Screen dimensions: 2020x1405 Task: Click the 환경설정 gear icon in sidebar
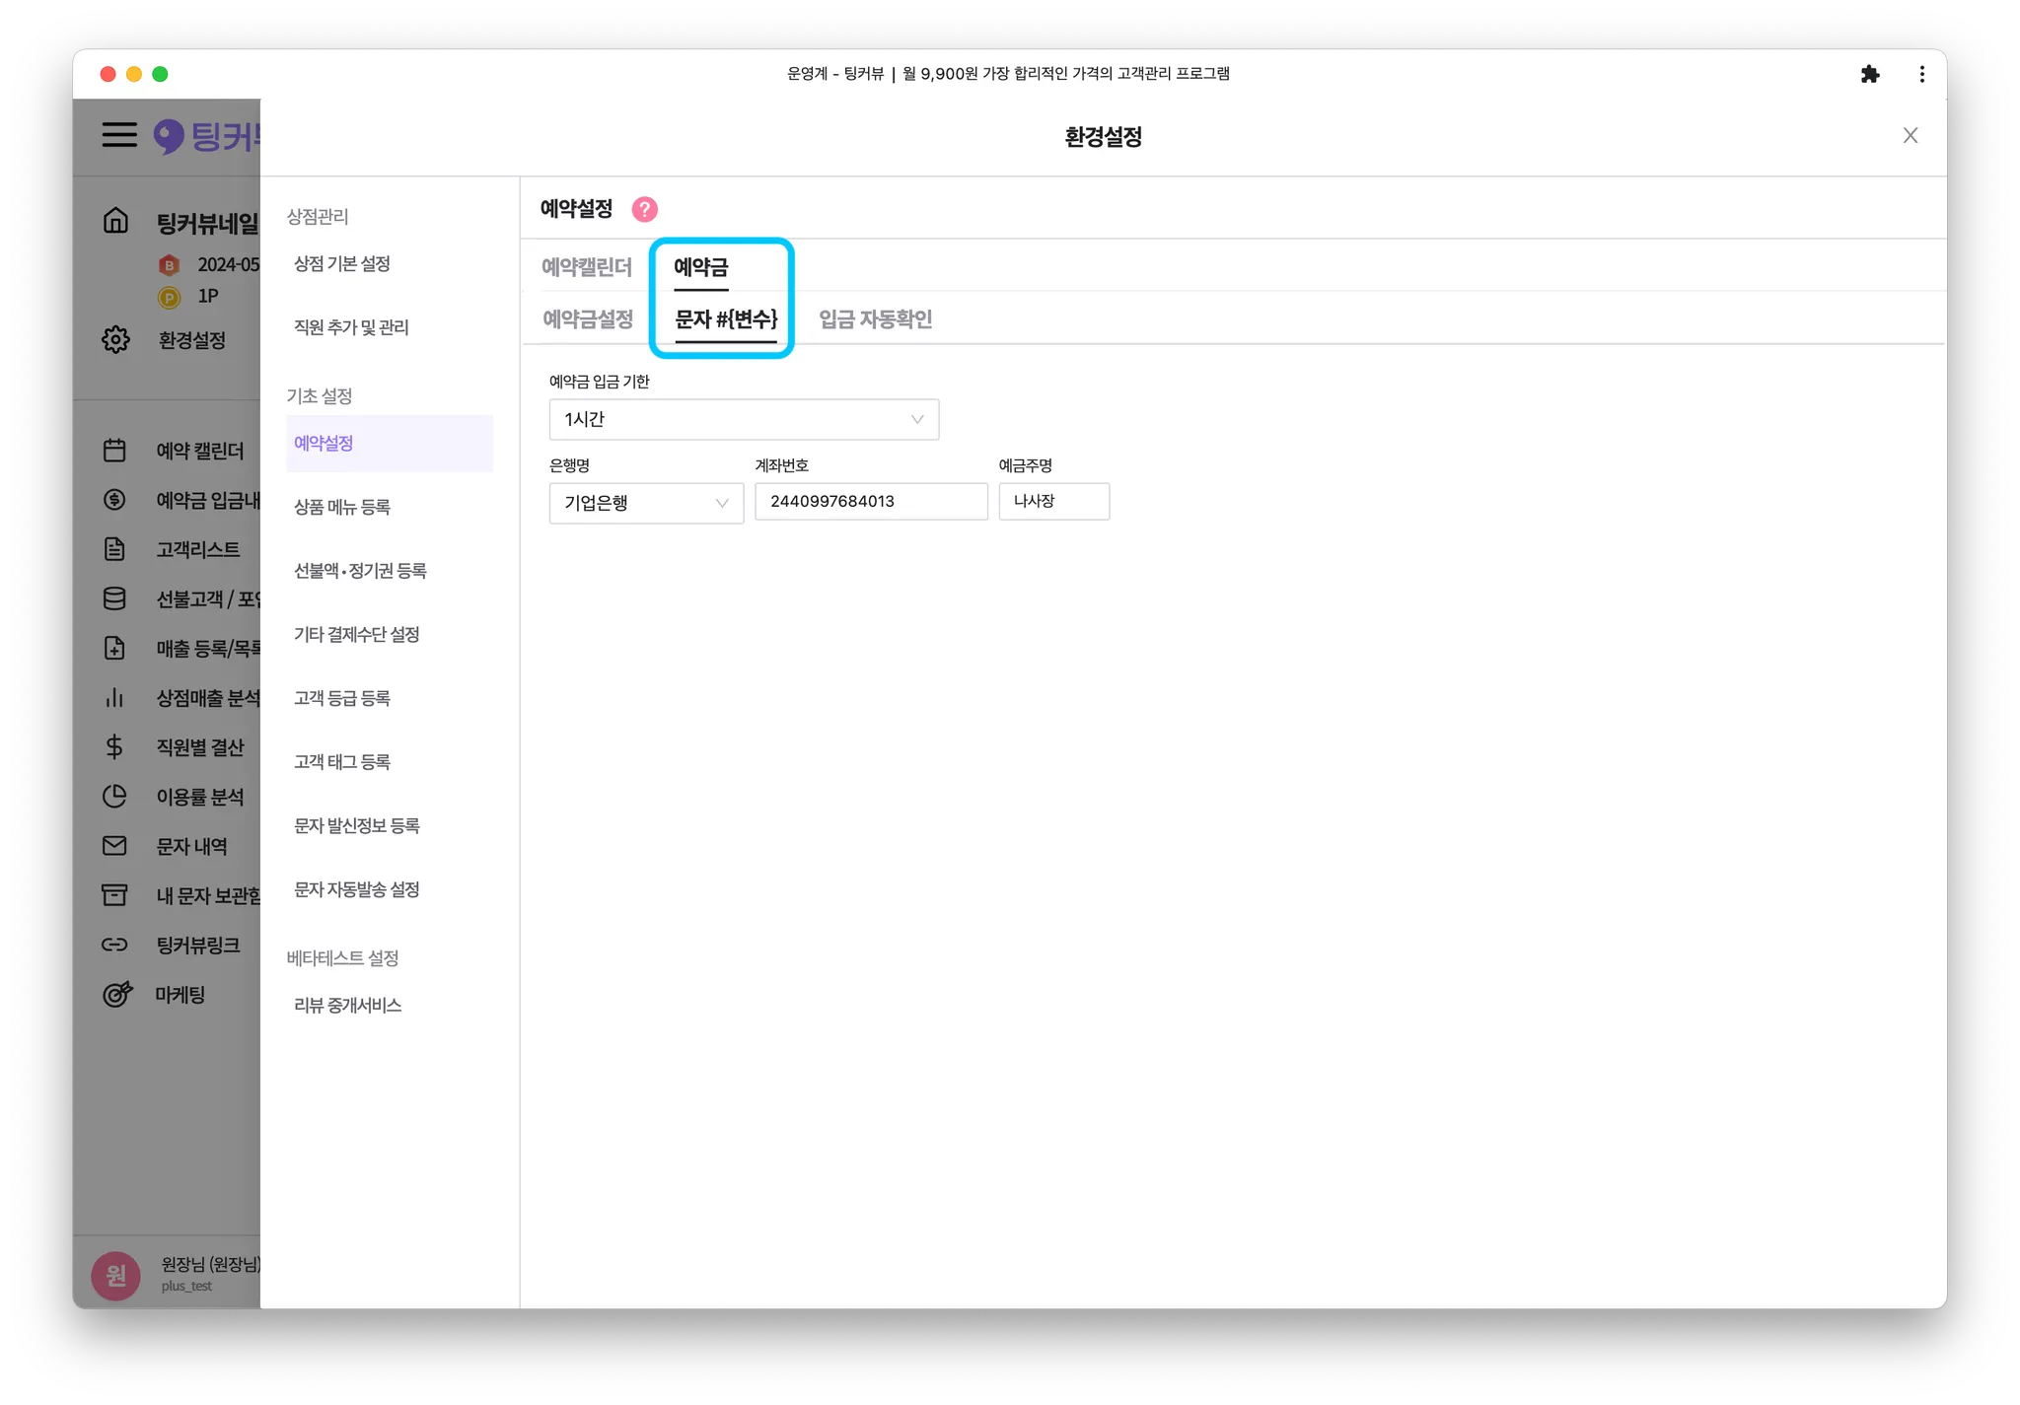(115, 340)
